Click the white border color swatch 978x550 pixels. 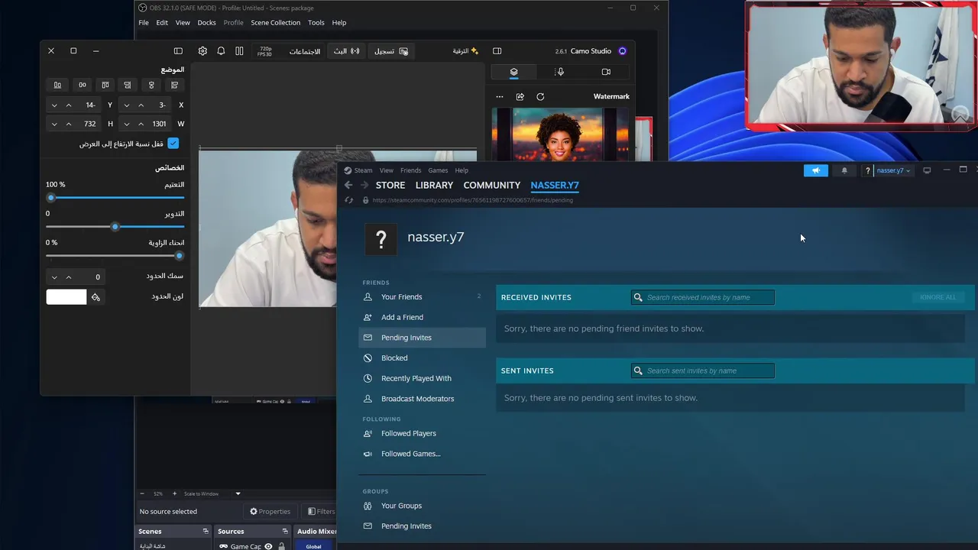(x=66, y=297)
